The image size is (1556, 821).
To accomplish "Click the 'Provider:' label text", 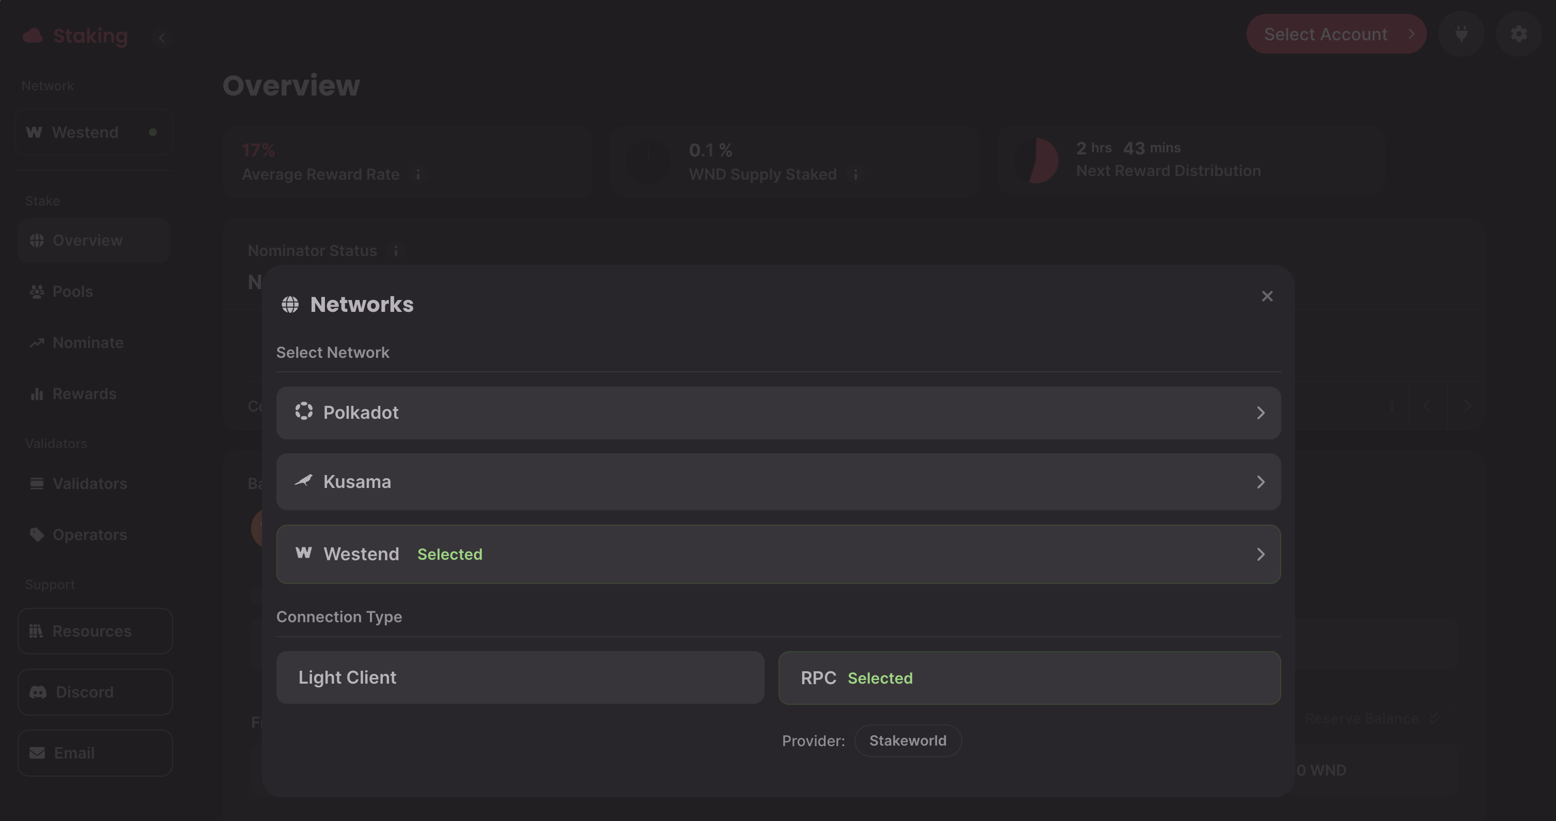I will pyautogui.click(x=814, y=741).
